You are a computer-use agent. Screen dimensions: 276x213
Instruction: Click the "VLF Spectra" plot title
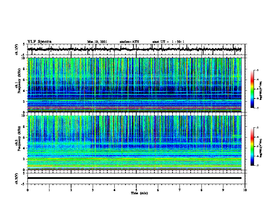coord(39,42)
